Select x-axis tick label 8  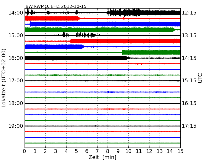(x=108, y=151)
